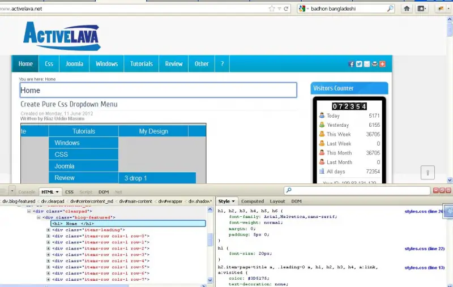Image resolution: width=453 pixels, height=287 pixels.
Task: Open the Tutorials item in site navigation
Action: tap(141, 64)
